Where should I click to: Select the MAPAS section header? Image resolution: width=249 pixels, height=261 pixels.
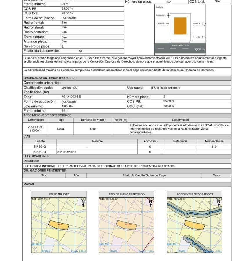point(127,184)
